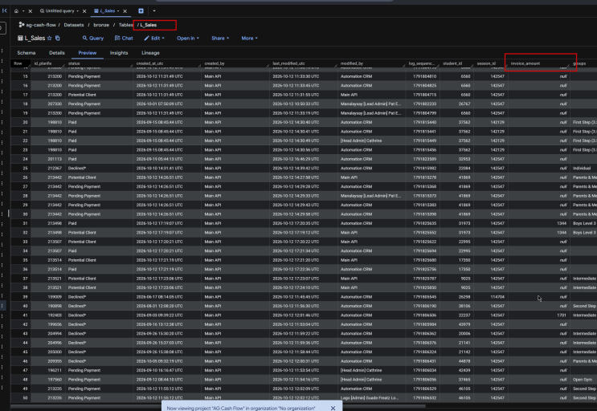Open the More dropdown menu

click(249, 38)
